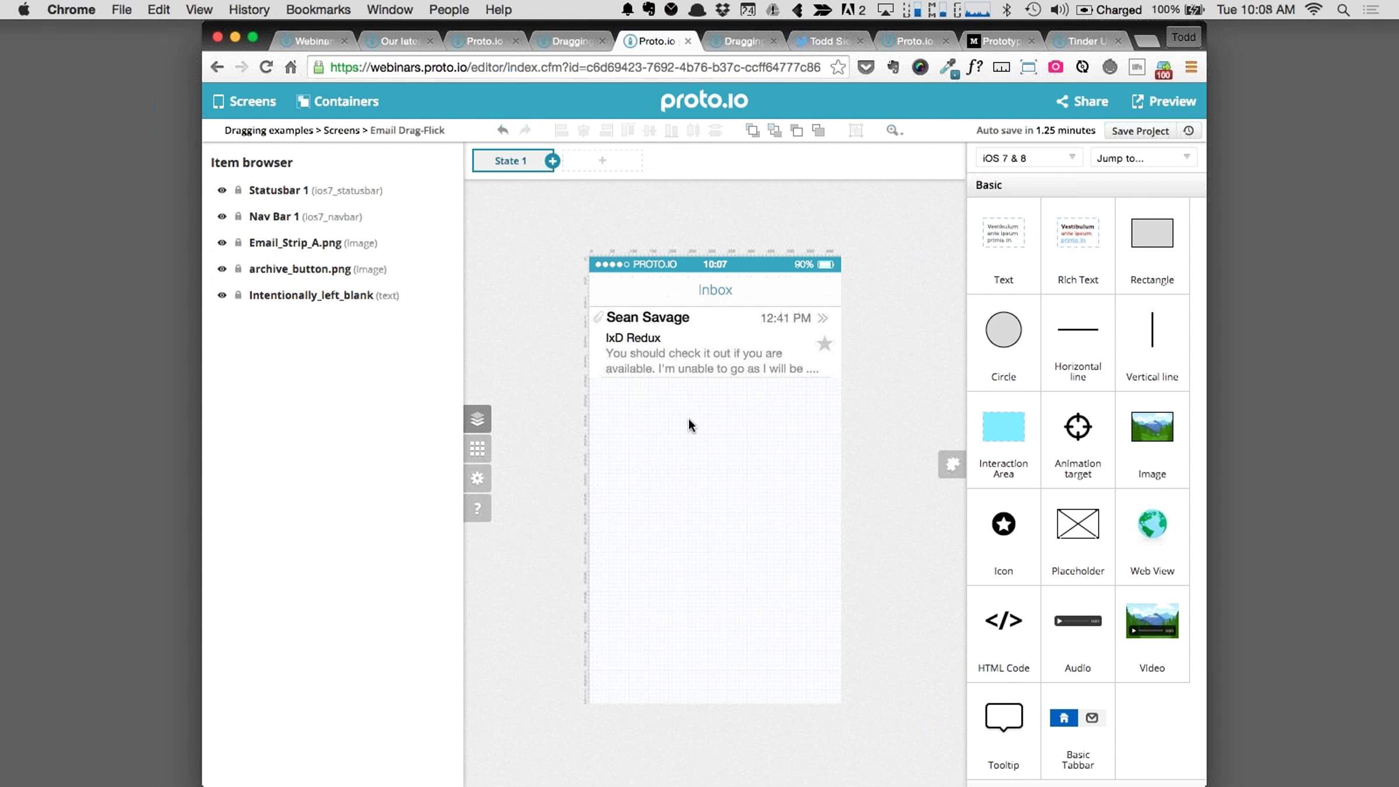Open Chrome's Bookmarks menu

click(x=318, y=10)
